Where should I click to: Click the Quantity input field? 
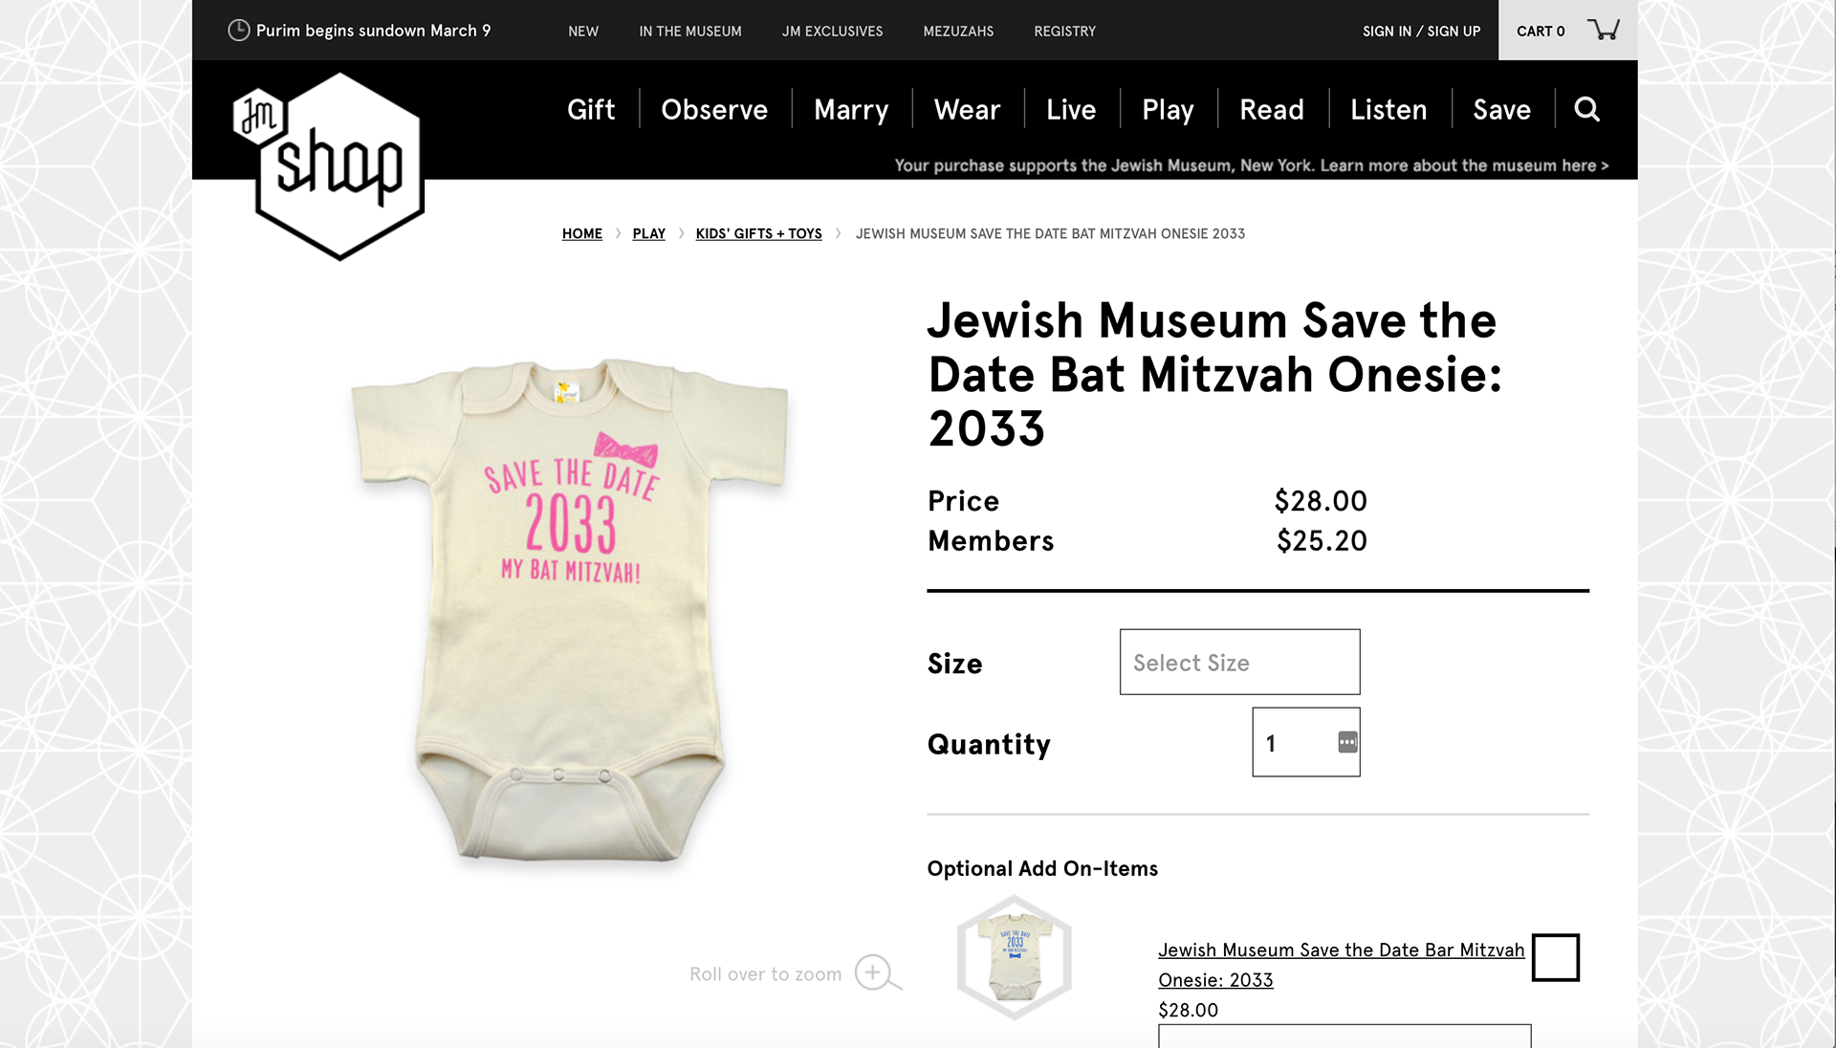point(1292,743)
